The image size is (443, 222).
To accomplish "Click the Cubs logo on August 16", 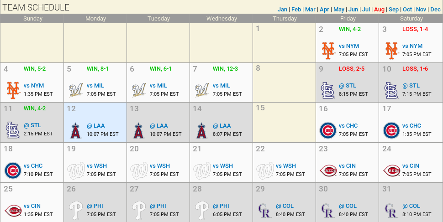I will coord(327,130).
